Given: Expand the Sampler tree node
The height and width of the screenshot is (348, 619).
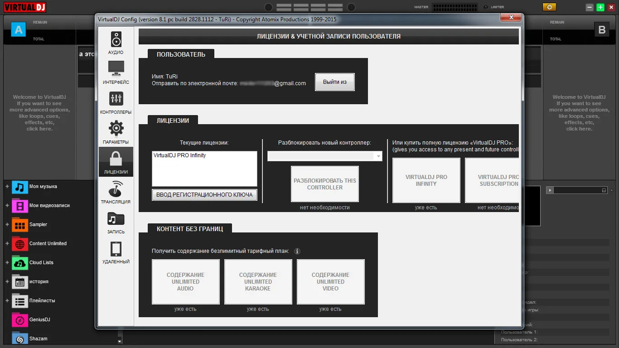Looking at the screenshot, I should pos(7,225).
